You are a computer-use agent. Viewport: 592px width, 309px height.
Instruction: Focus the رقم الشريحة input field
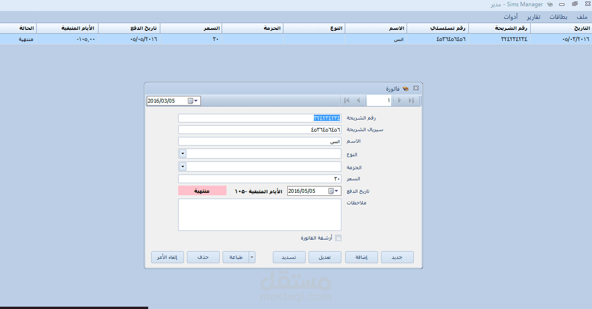[x=260, y=118]
